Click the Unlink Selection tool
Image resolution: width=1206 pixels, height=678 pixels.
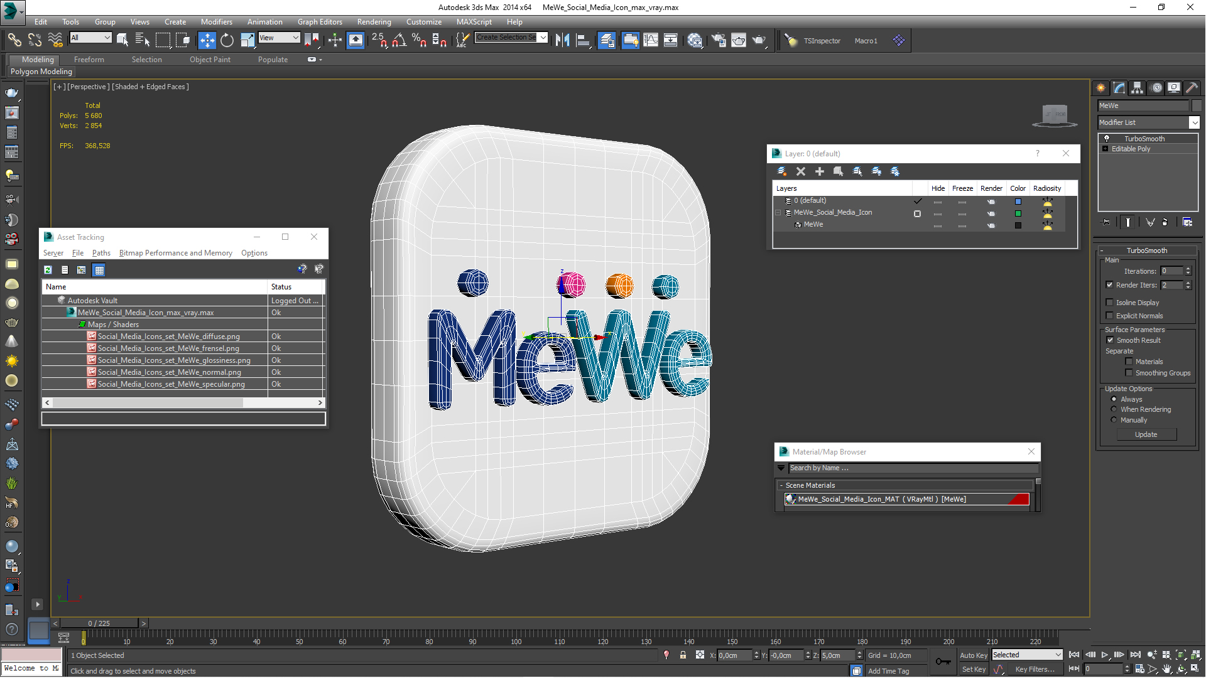pos(35,40)
